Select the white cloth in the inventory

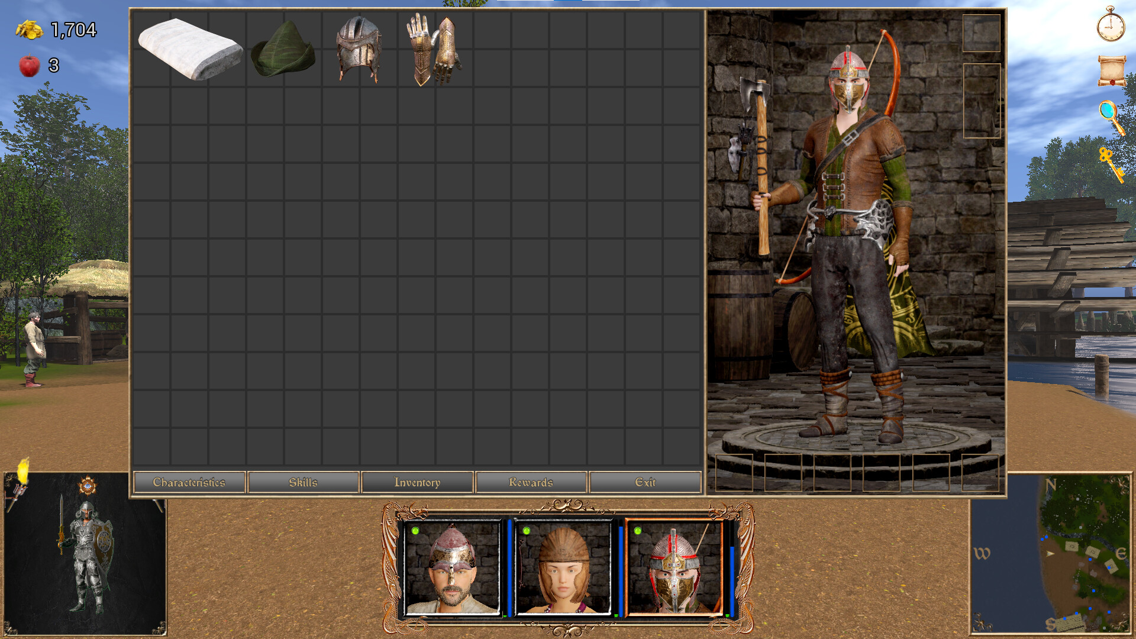189,50
